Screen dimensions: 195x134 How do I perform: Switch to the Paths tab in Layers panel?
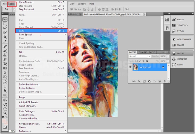click(x=152, y=52)
